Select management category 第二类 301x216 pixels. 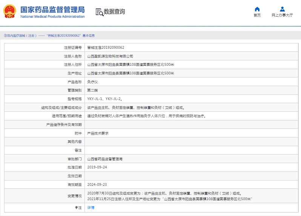[92, 90]
